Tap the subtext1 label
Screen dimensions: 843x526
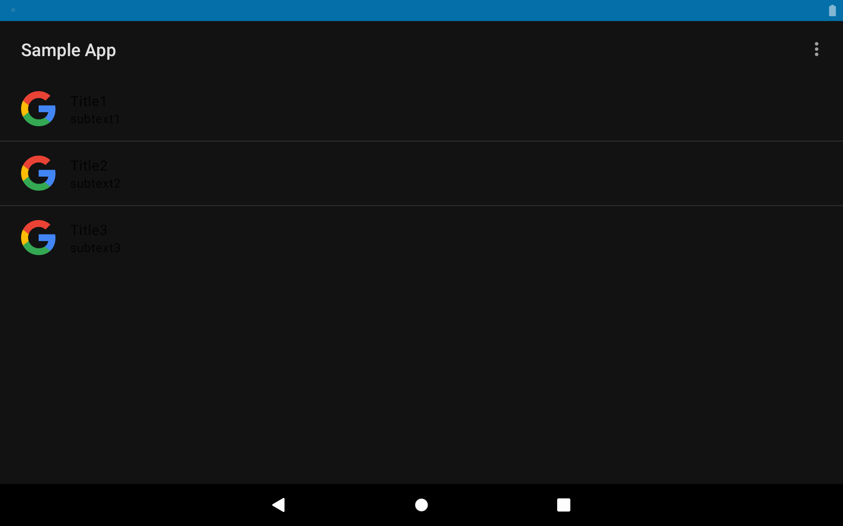[x=95, y=119]
